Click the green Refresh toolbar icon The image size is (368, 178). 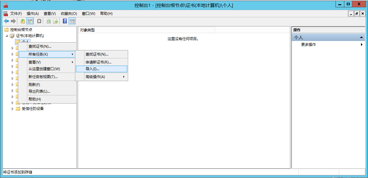click(x=49, y=21)
